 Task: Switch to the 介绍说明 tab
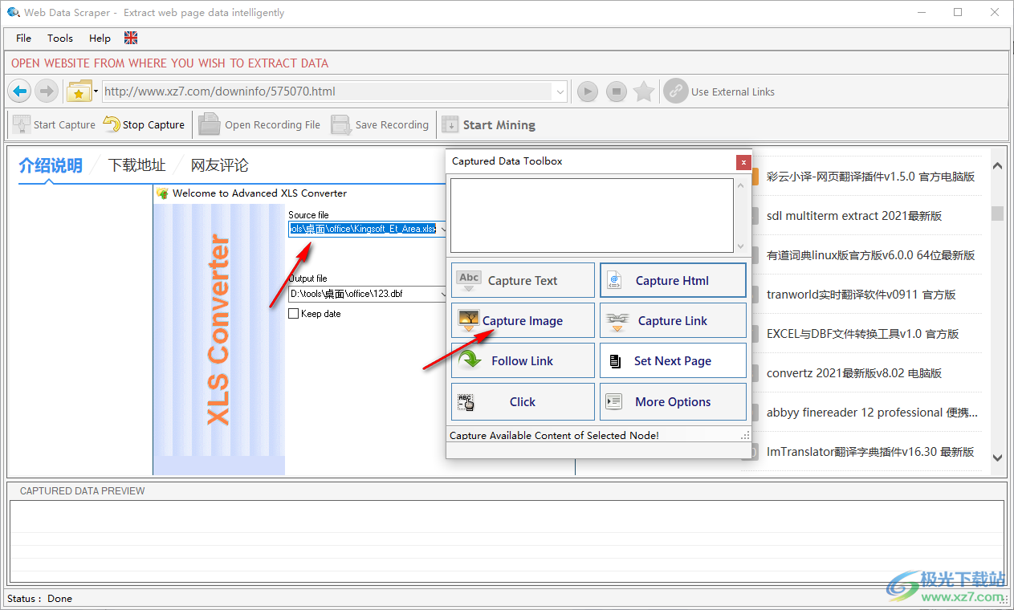[51, 165]
